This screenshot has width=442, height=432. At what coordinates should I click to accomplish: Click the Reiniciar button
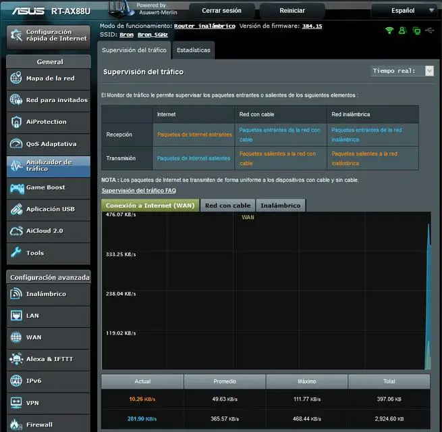292,11
